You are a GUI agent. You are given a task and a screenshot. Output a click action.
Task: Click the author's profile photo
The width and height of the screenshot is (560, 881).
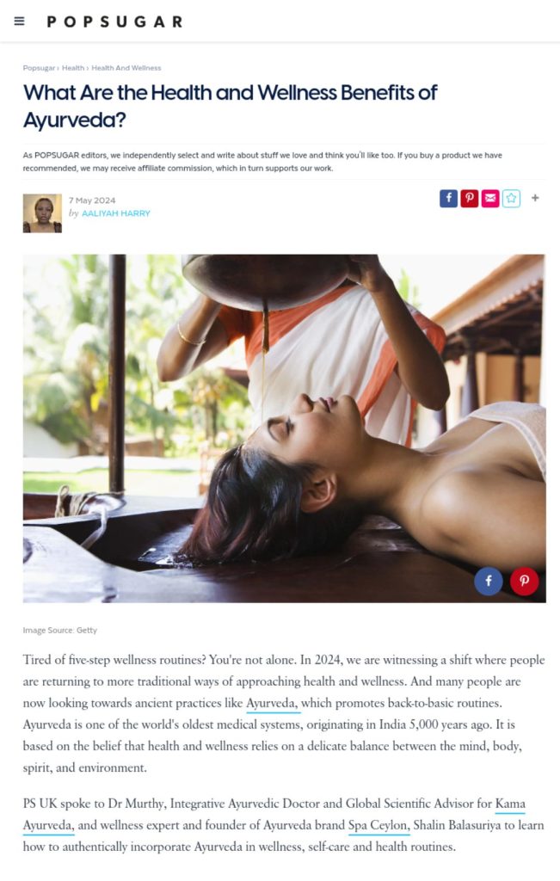[x=42, y=213]
